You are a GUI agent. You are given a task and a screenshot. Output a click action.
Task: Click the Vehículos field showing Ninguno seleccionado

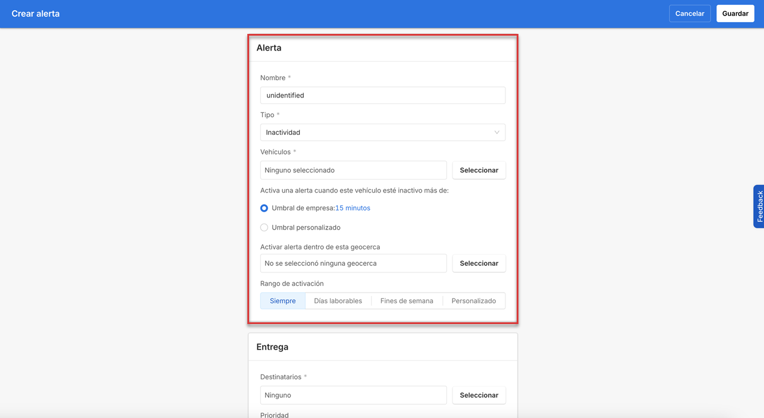coord(353,170)
